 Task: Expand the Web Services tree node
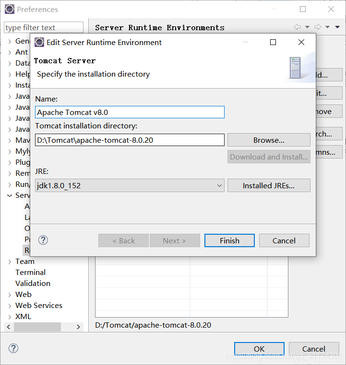coord(10,306)
